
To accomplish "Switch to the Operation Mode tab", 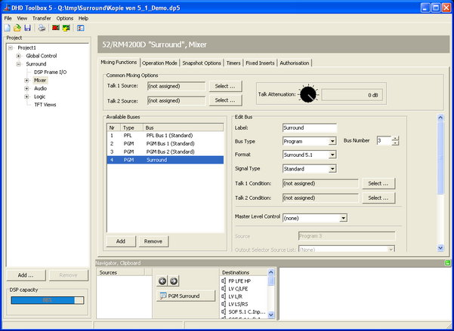I will [x=159, y=63].
